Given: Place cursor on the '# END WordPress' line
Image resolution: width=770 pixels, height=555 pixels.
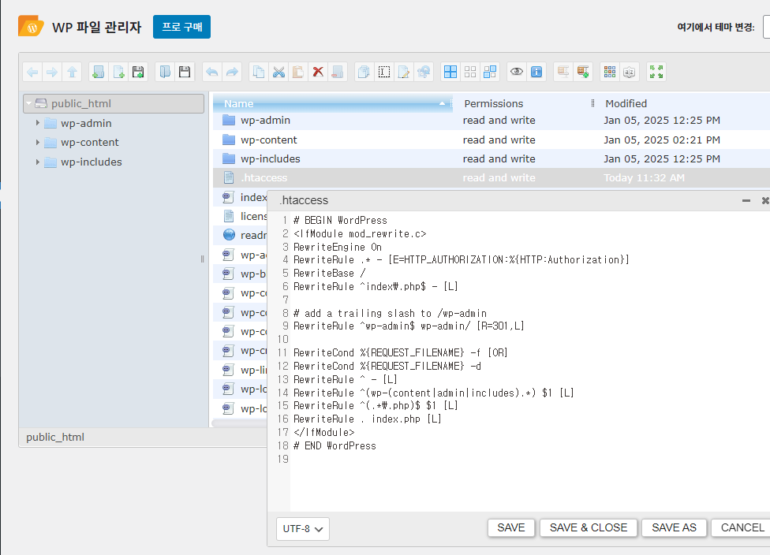Looking at the screenshot, I should click(x=335, y=446).
